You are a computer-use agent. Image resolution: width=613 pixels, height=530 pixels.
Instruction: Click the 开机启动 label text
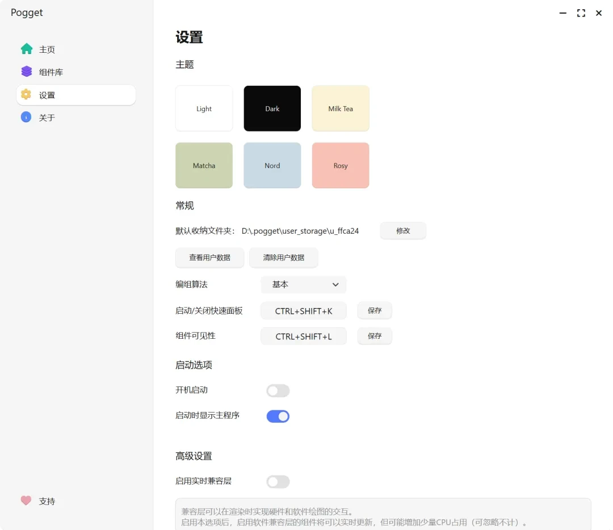192,390
